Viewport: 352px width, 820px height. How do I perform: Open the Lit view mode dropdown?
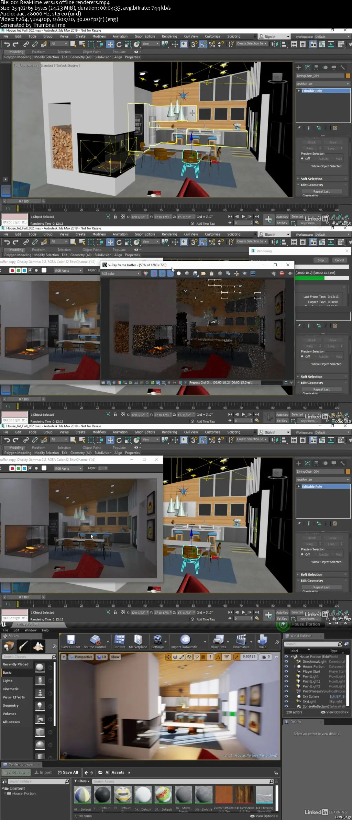pyautogui.click(x=102, y=657)
